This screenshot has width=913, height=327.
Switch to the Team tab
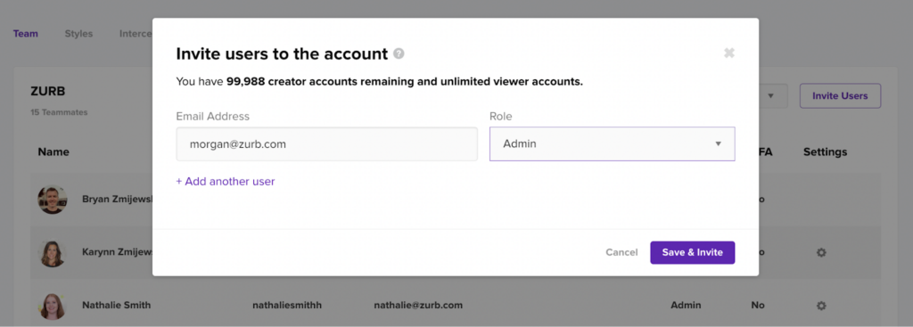click(26, 34)
